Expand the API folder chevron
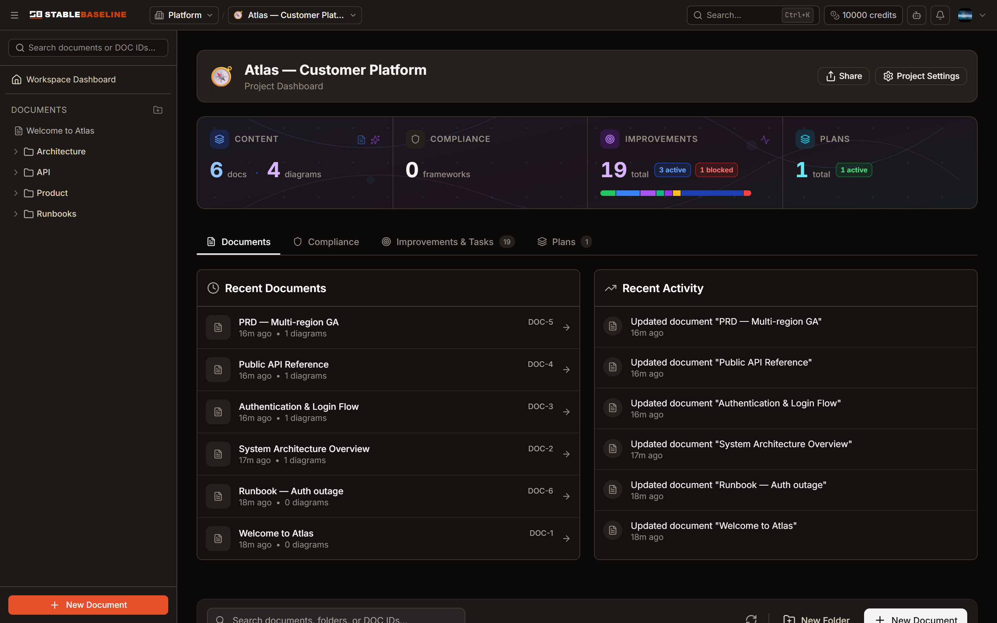The image size is (997, 623). pyautogui.click(x=16, y=172)
